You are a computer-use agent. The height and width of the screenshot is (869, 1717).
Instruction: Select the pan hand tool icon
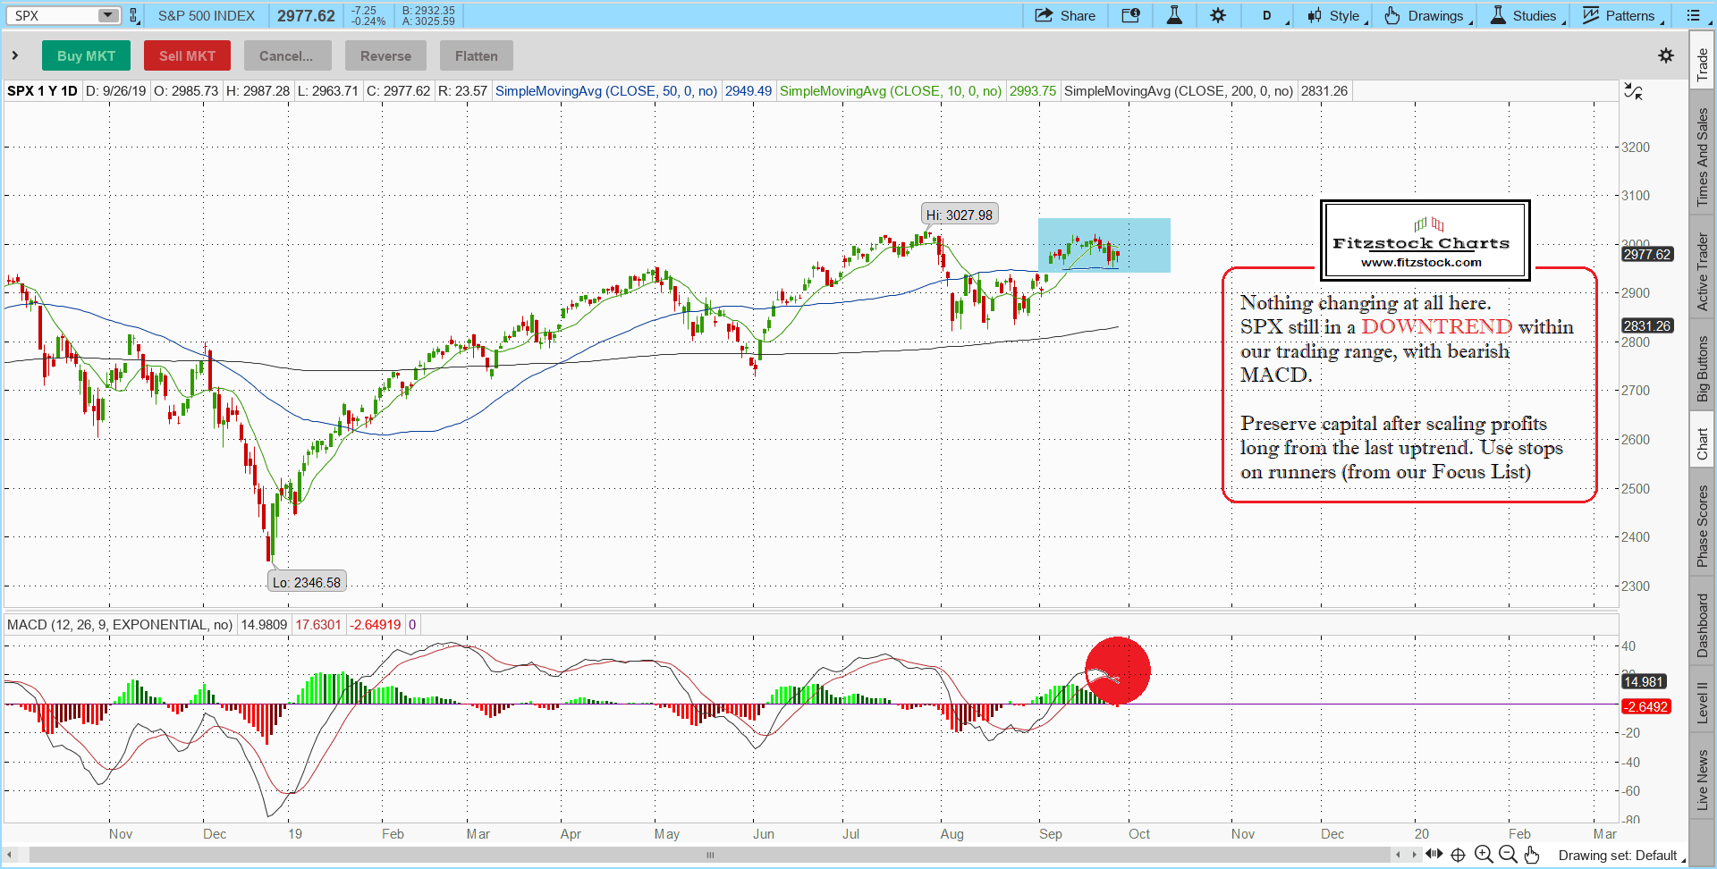pyautogui.click(x=1532, y=855)
